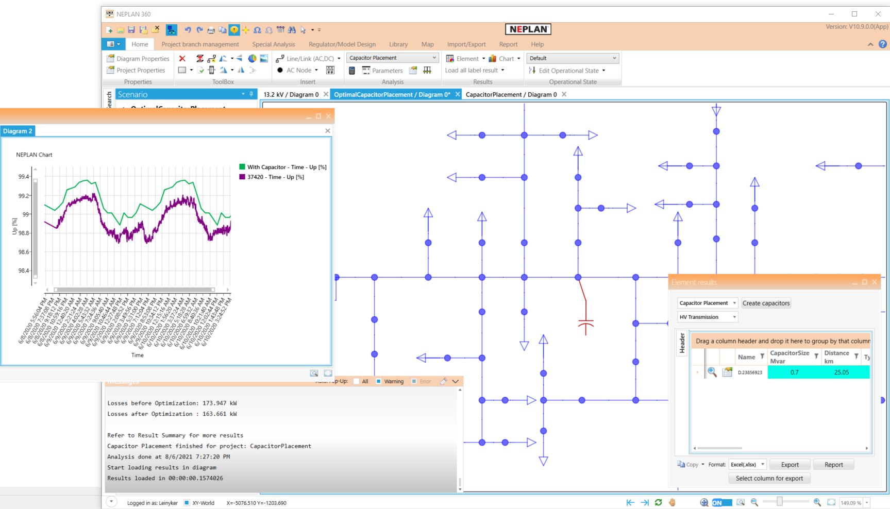Viewport: 890px width, 509px height.
Task: Click Project Properties in ribbon
Action: [136, 70]
